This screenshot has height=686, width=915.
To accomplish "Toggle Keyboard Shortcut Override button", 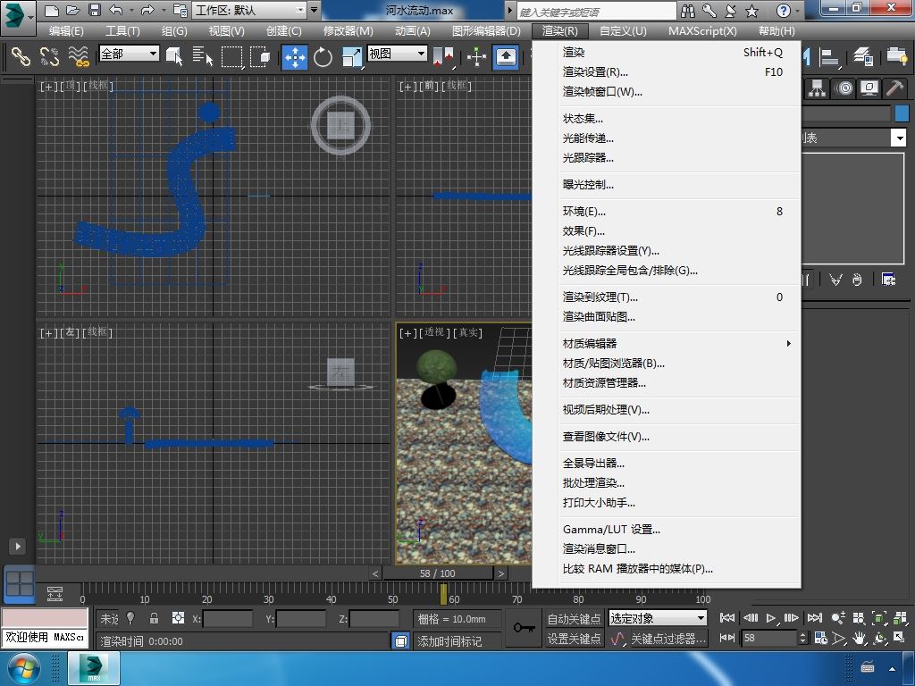I will (x=506, y=56).
